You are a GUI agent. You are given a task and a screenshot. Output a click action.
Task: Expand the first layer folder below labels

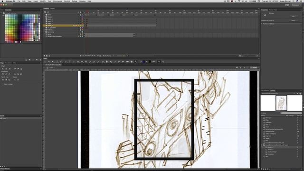pyautogui.click(x=44, y=17)
